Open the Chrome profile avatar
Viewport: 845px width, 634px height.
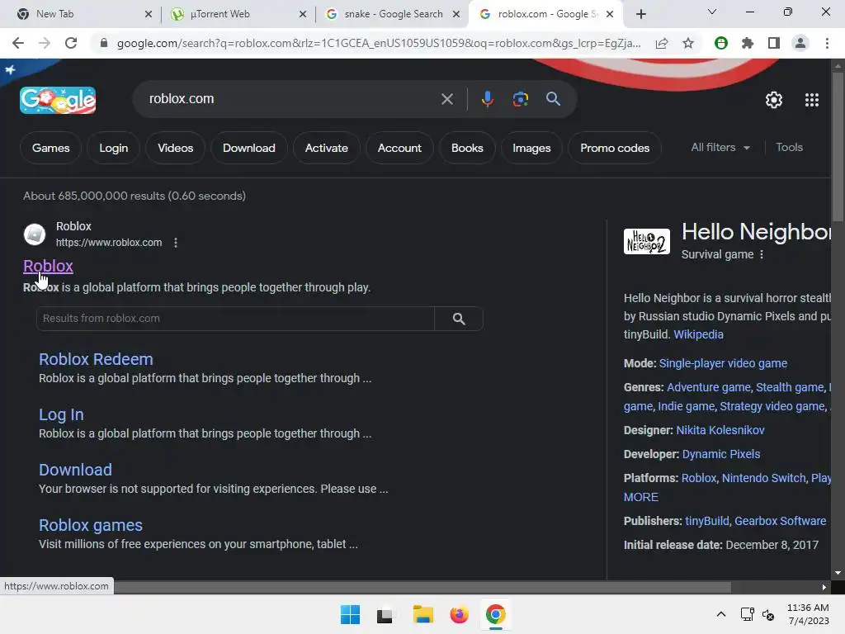click(x=800, y=43)
